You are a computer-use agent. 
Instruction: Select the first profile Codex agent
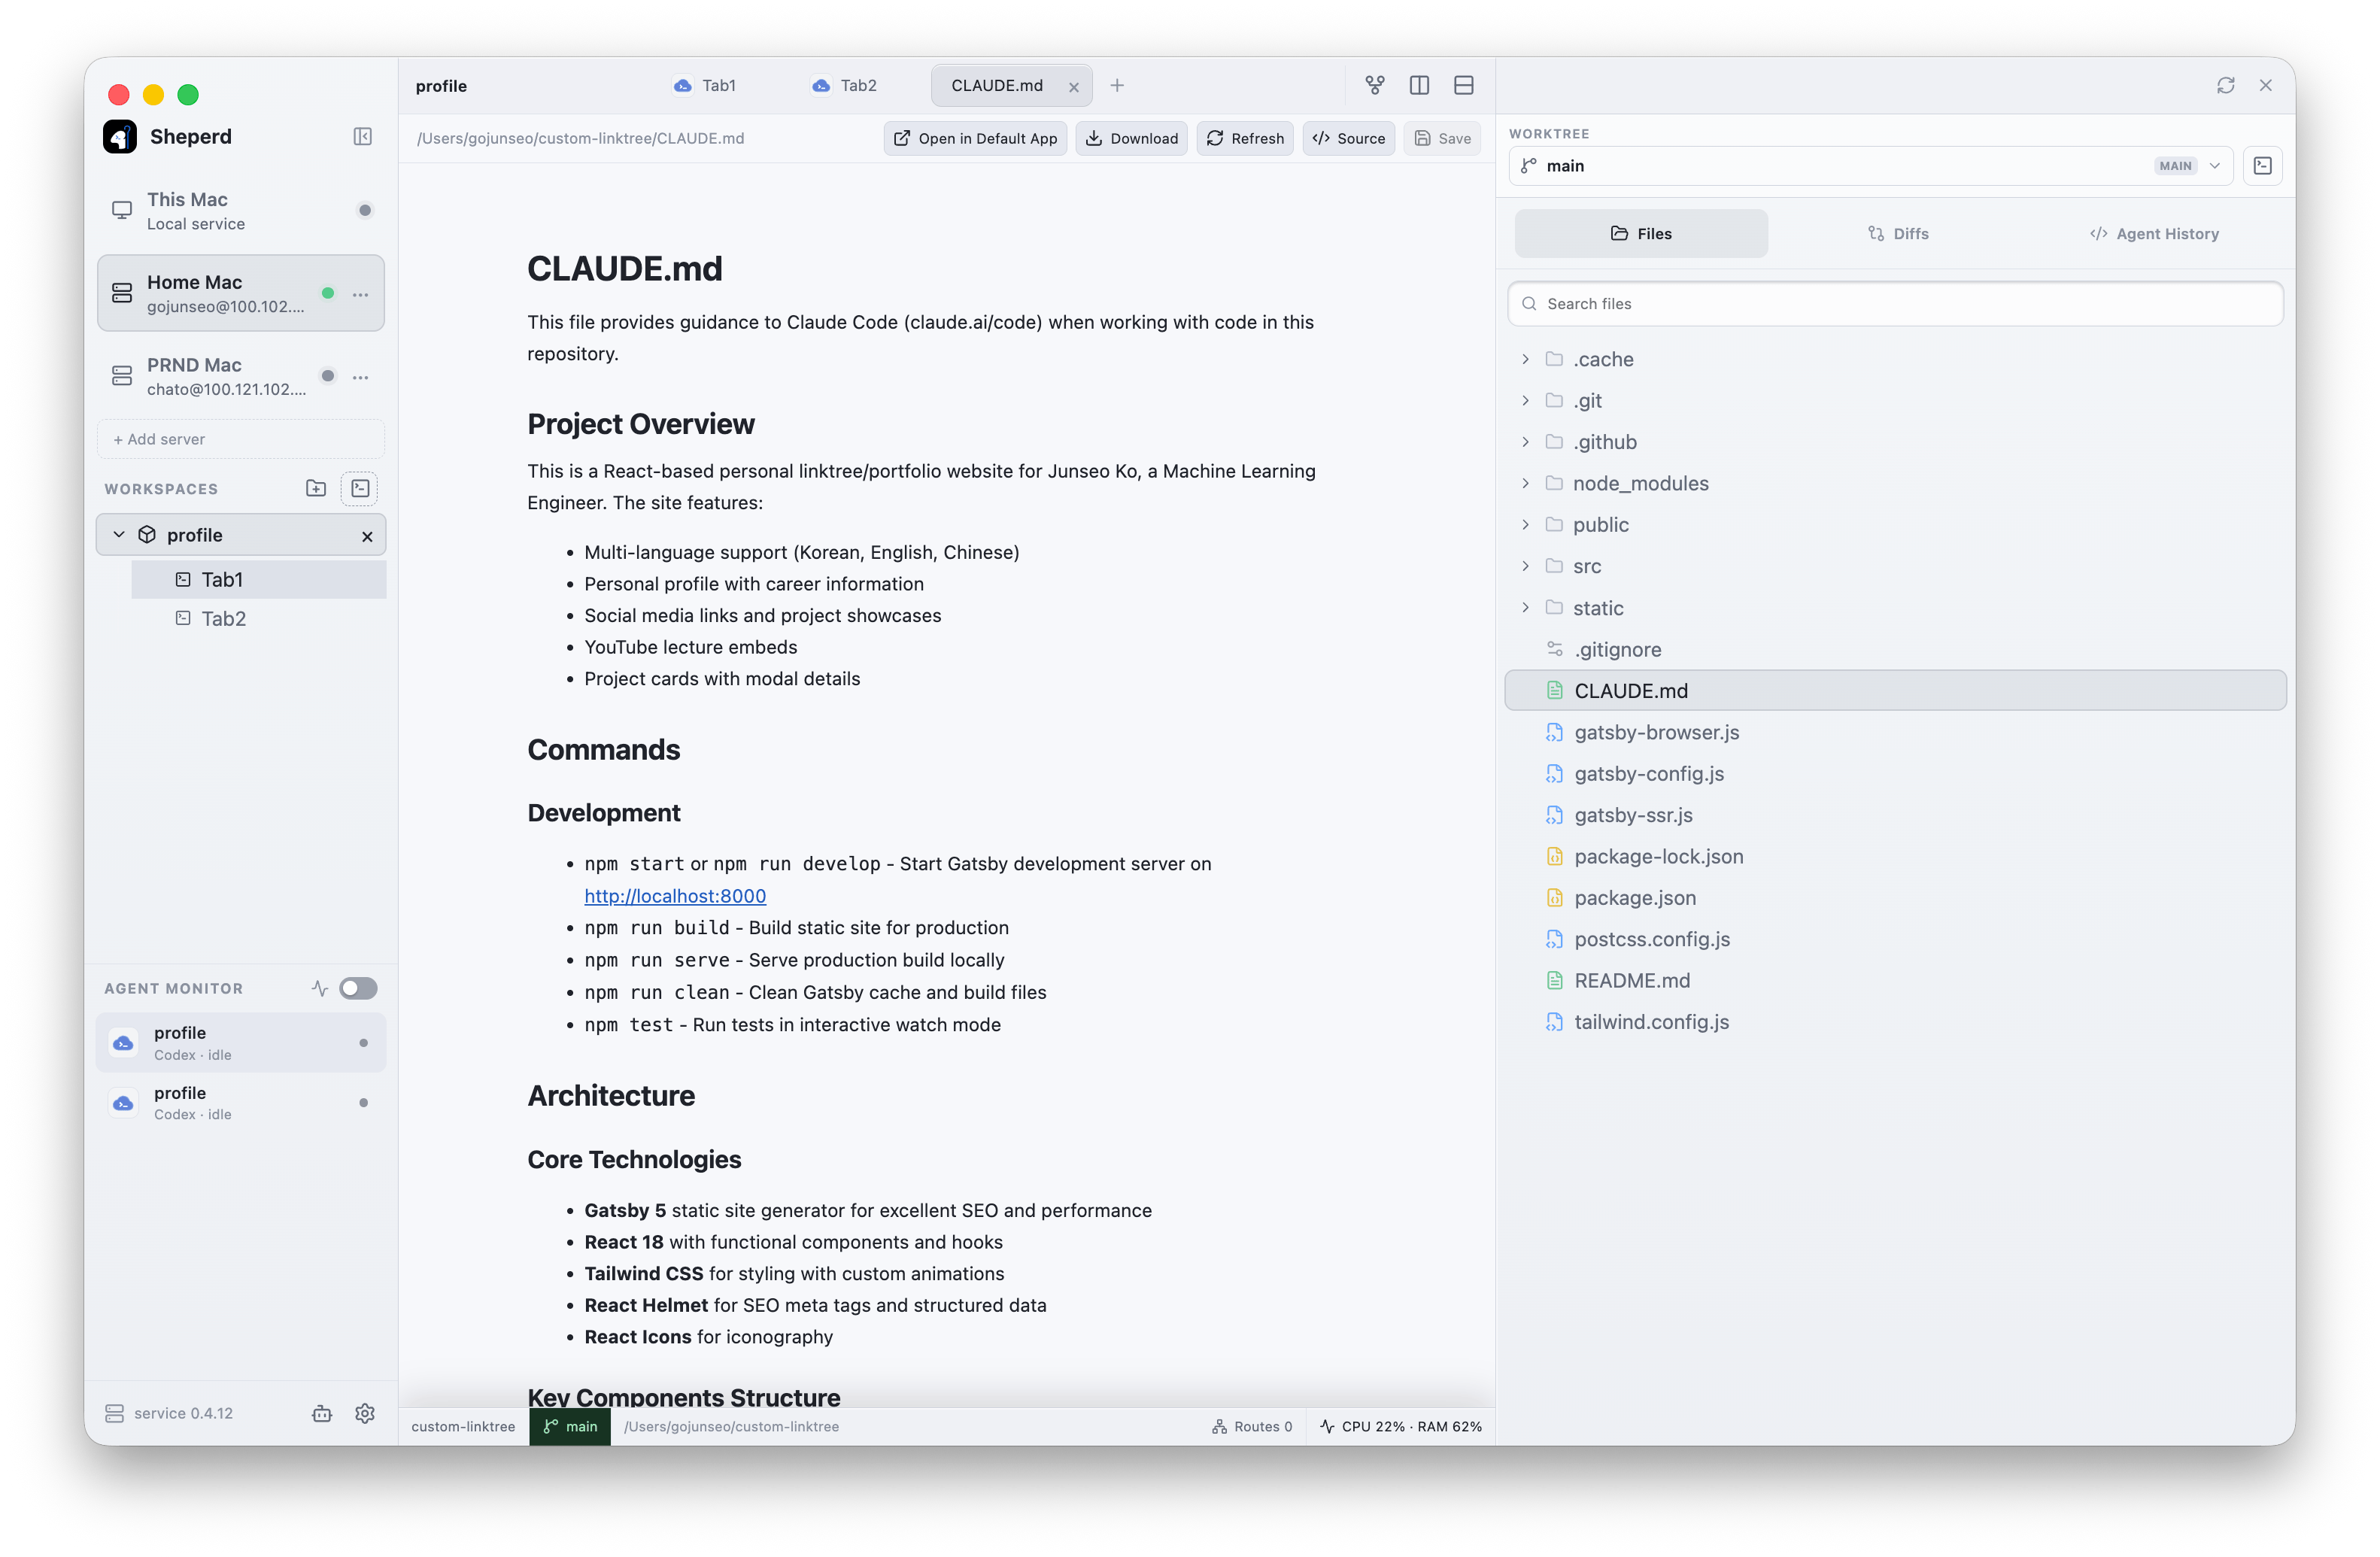tap(241, 1043)
